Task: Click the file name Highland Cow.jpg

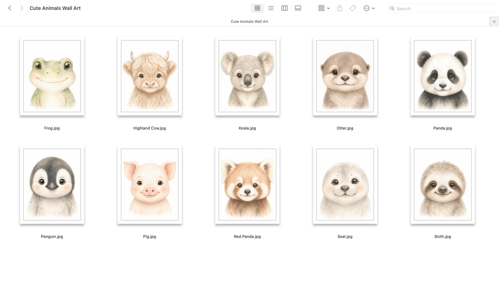Action: [150, 128]
